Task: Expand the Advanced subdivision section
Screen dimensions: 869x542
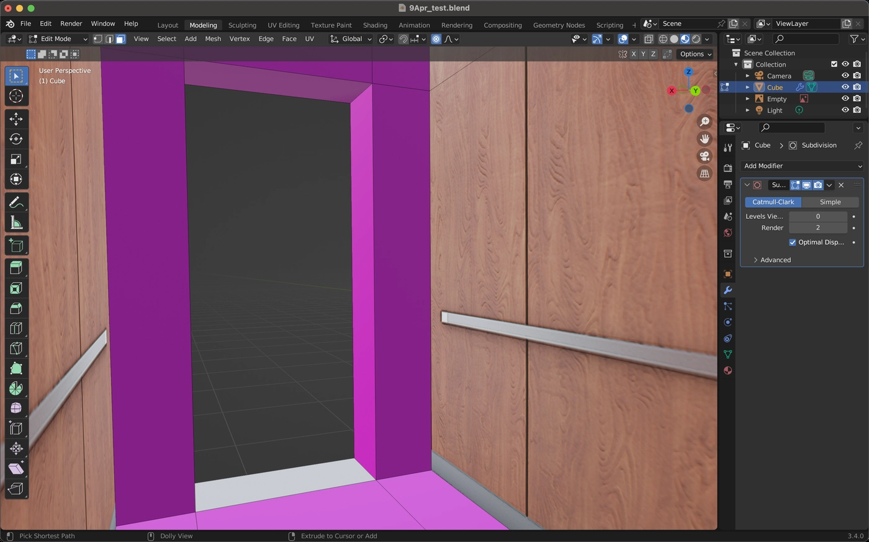Action: (772, 260)
